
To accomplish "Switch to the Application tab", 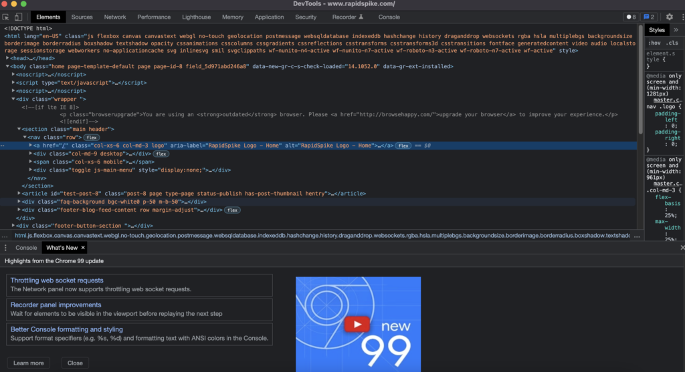I will tap(269, 17).
